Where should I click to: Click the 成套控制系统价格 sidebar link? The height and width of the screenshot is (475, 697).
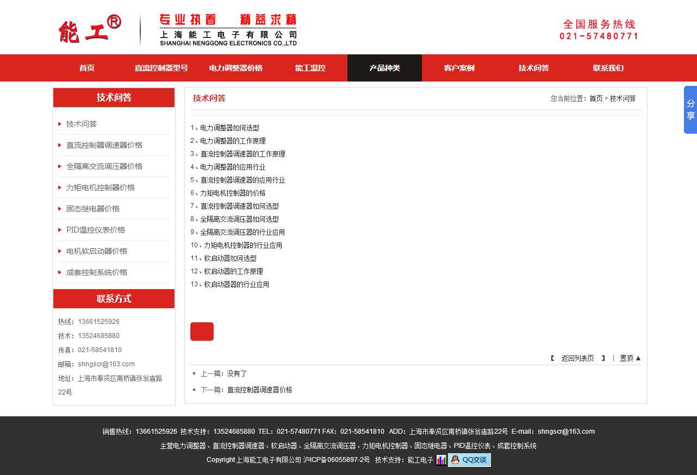pos(97,272)
